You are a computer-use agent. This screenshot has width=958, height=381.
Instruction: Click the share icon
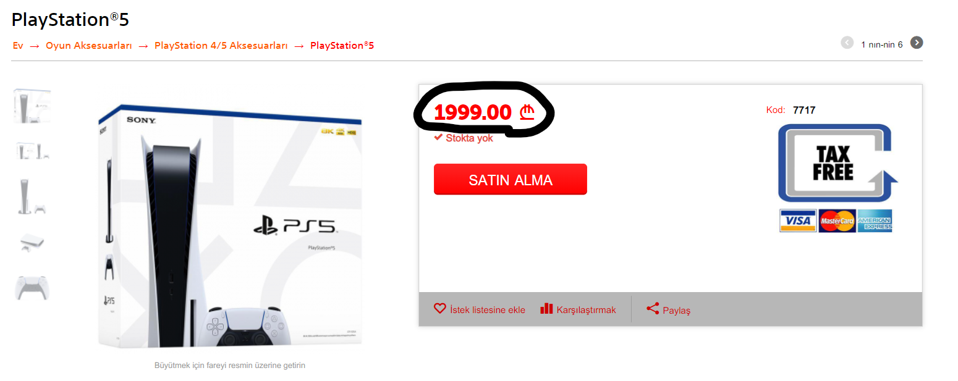click(x=653, y=308)
